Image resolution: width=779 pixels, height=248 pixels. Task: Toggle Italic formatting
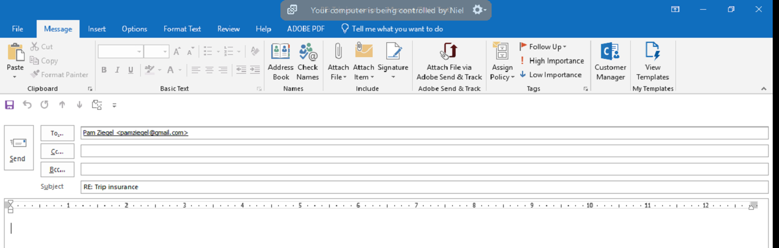[117, 70]
